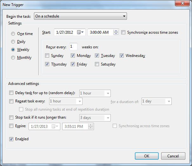Click the OK button
The height and width of the screenshot is (166, 192).
pyautogui.click(x=146, y=156)
